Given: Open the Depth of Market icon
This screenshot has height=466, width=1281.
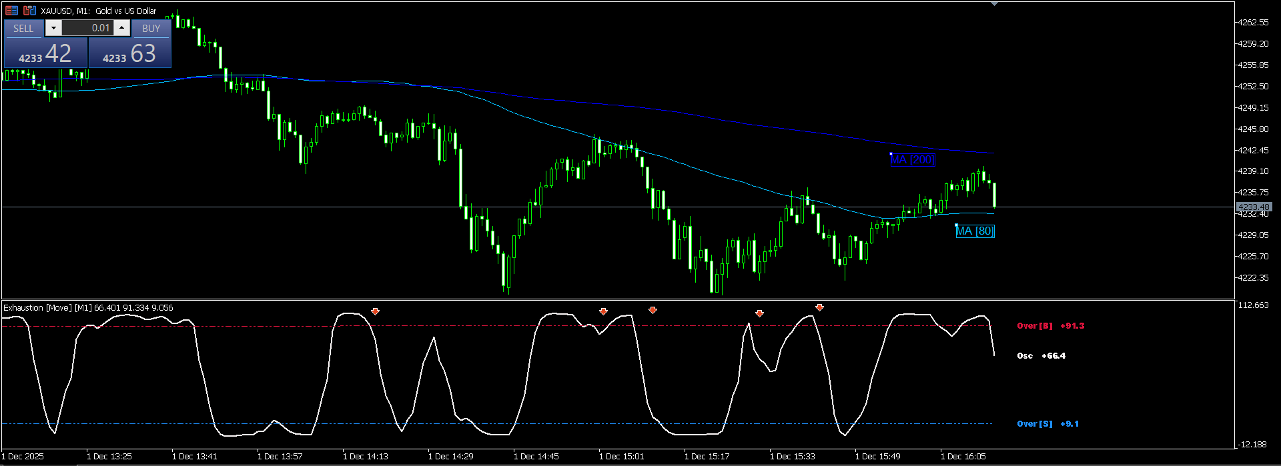Looking at the screenshot, I should click(x=29, y=11).
